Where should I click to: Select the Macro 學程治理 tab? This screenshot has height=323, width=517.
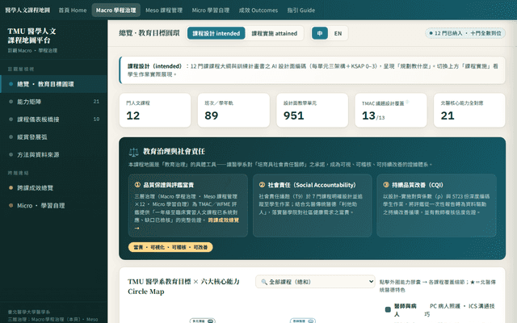116,10
